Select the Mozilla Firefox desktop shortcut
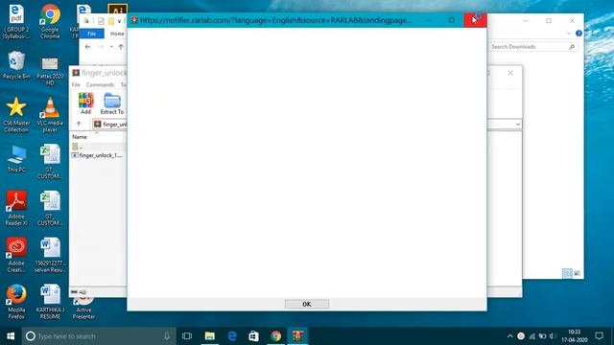 tap(16, 301)
